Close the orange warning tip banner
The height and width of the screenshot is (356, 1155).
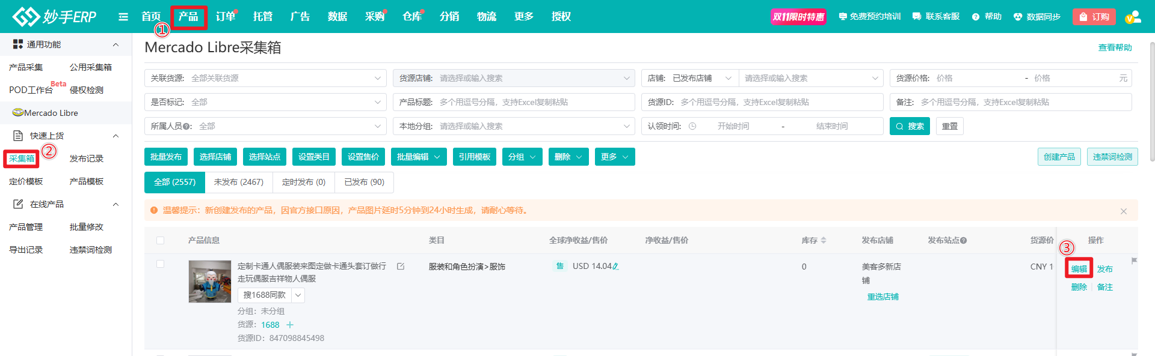1123,211
